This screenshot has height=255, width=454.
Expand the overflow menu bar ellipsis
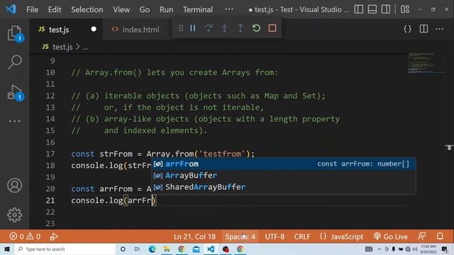pos(229,9)
